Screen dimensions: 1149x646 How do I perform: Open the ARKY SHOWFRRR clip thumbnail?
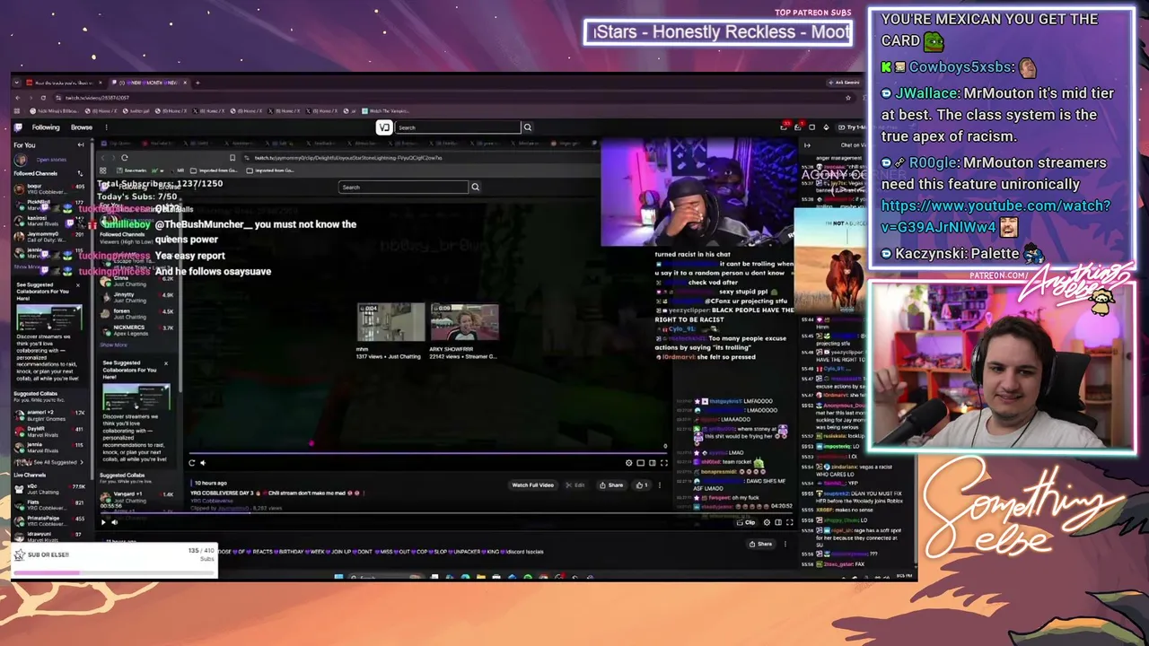(464, 323)
